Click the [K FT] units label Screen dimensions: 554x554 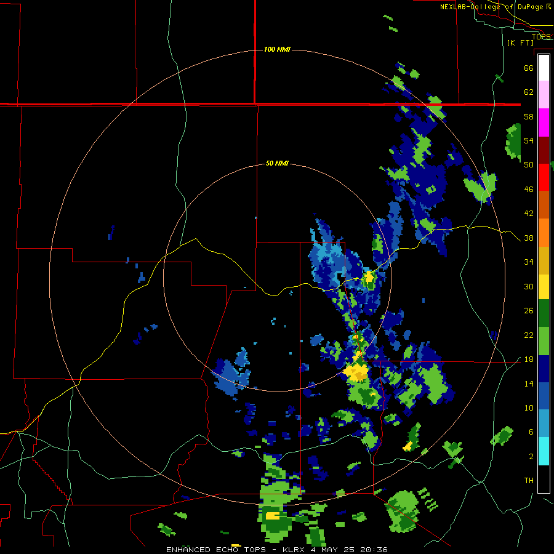coord(520,42)
